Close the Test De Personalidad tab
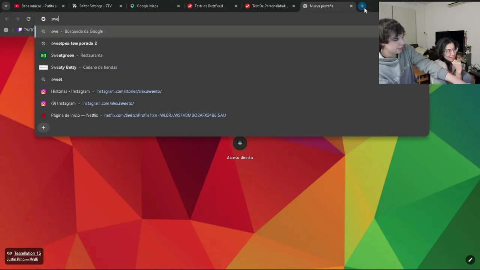Image resolution: width=480 pixels, height=270 pixels. pyautogui.click(x=294, y=6)
